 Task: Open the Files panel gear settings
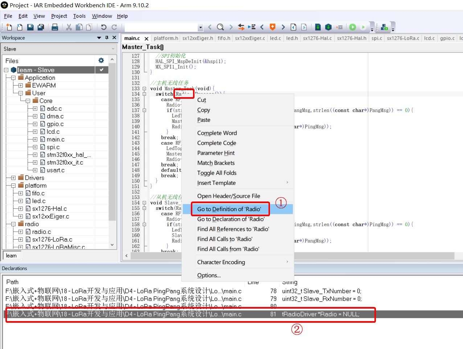101,61
